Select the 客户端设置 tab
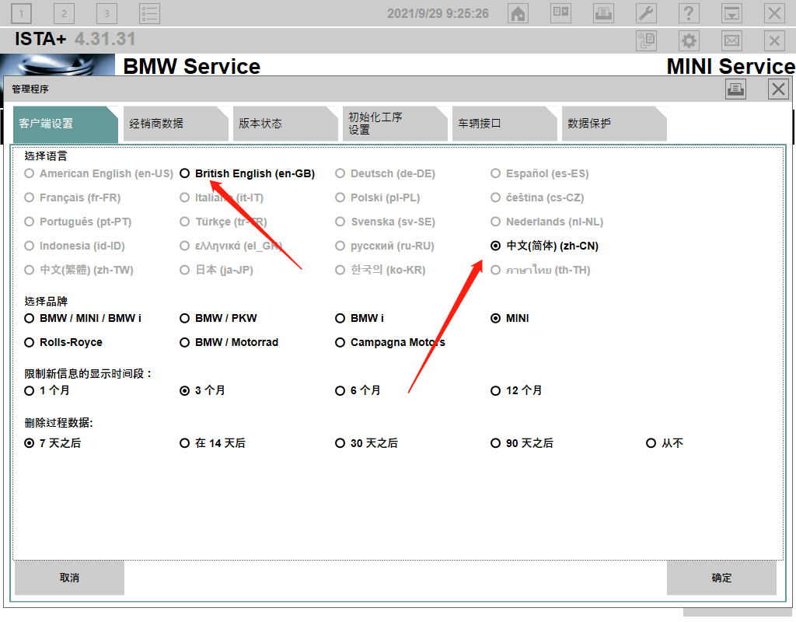 click(65, 124)
